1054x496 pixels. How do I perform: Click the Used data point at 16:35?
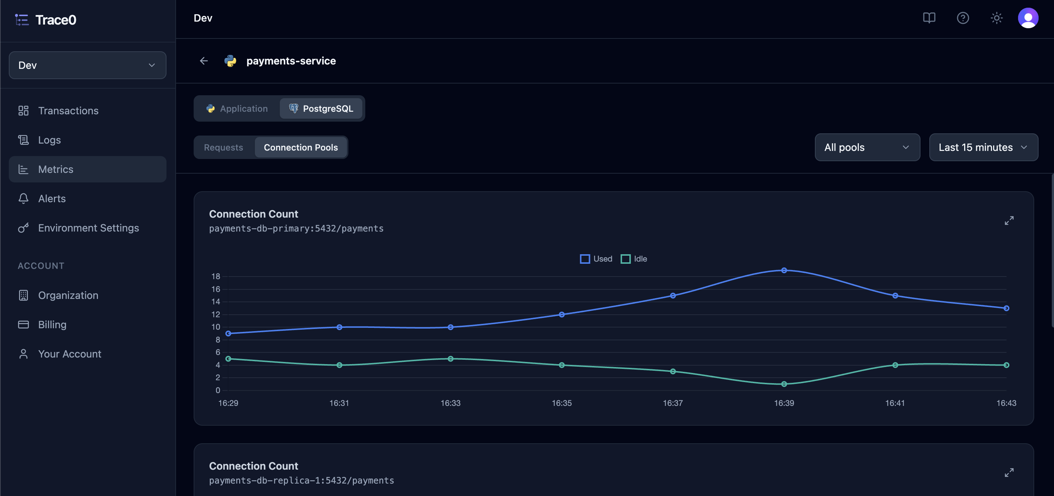click(562, 315)
